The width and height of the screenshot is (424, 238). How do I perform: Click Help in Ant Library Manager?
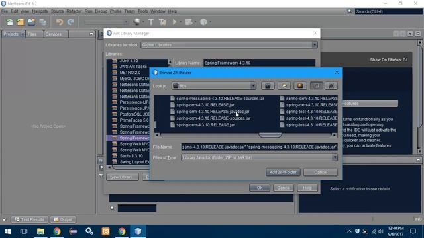coord(307,188)
